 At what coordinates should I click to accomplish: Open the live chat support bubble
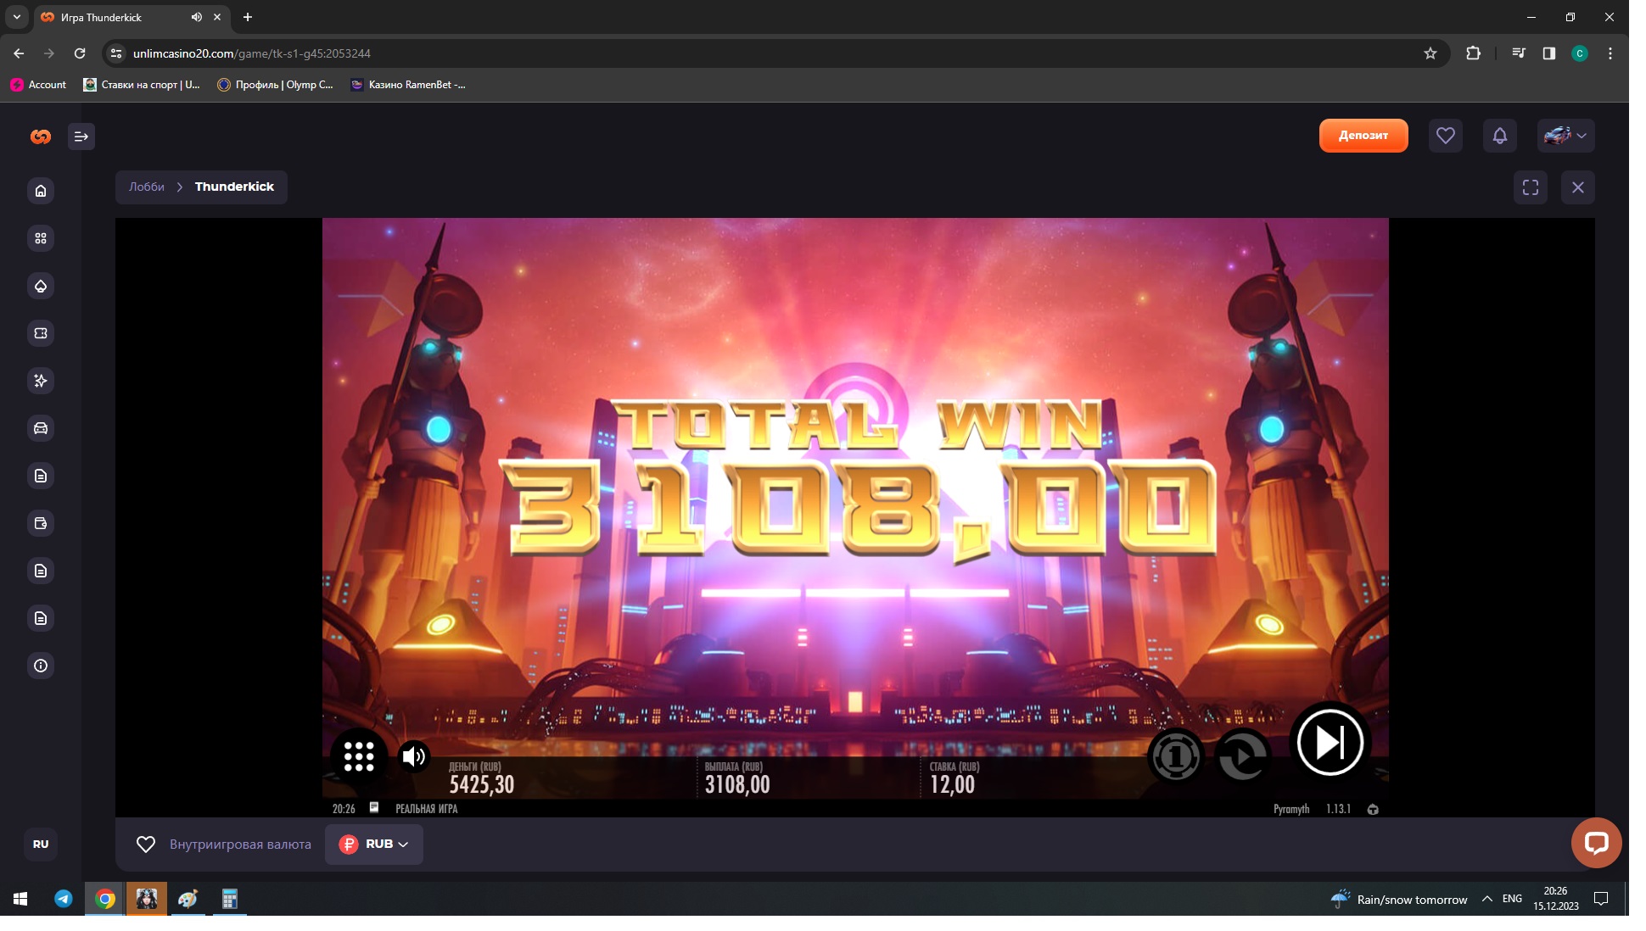tap(1596, 842)
